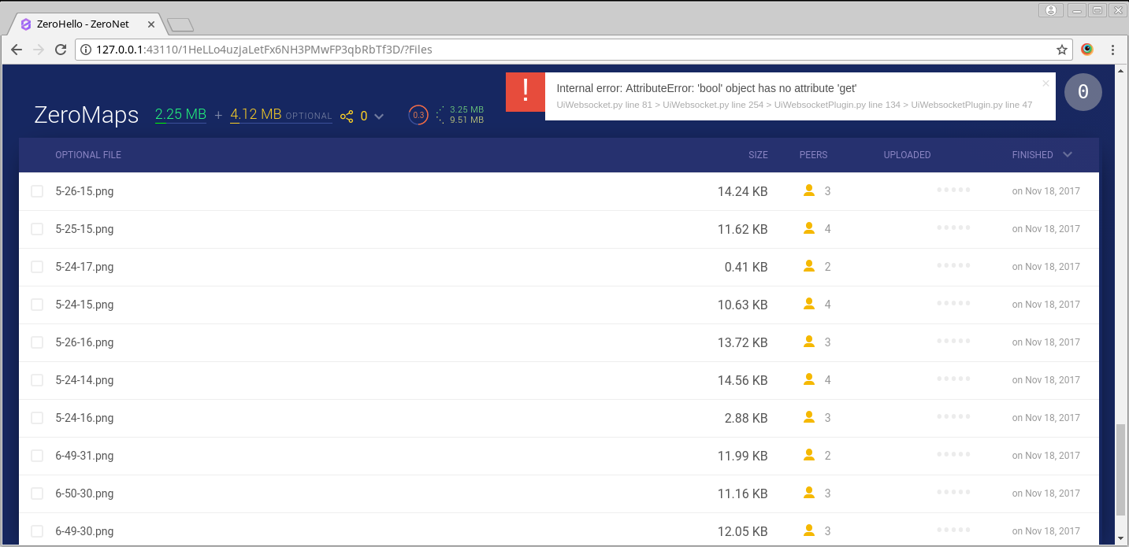The width and height of the screenshot is (1129, 547).
Task: Tick the checkbox next to 5-24-15.png
Action: click(x=37, y=305)
